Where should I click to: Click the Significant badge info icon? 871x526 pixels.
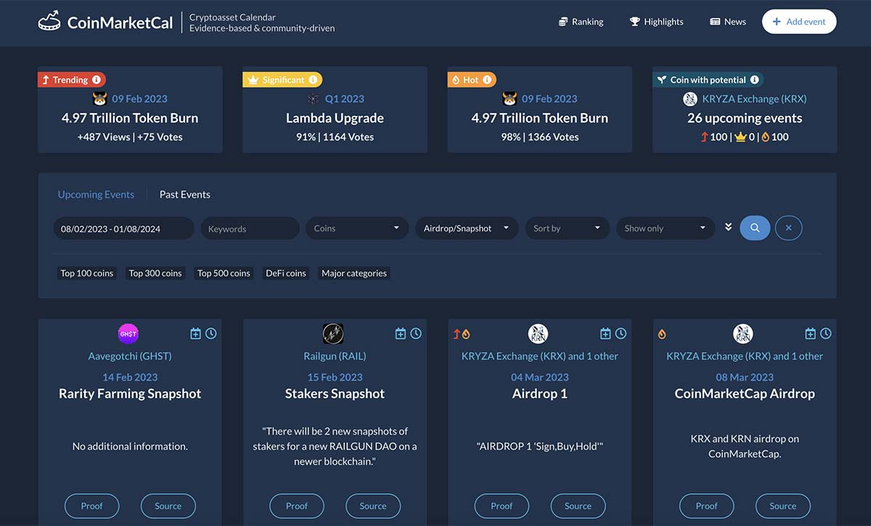pyautogui.click(x=313, y=80)
